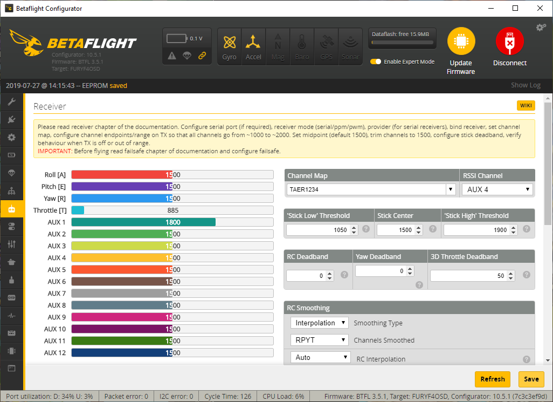Image resolution: width=553 pixels, height=402 pixels.
Task: Open the WIKI documentation button
Action: click(x=526, y=106)
